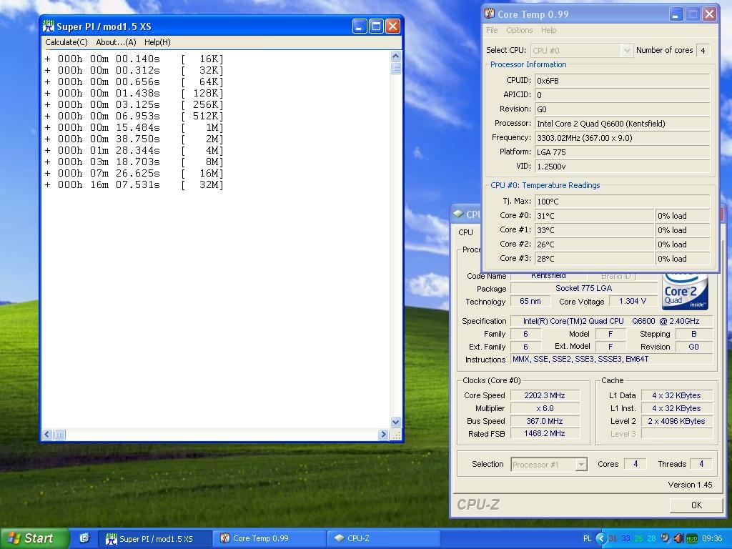Click Super PI horizontal scrollbar right arrow

click(x=384, y=434)
